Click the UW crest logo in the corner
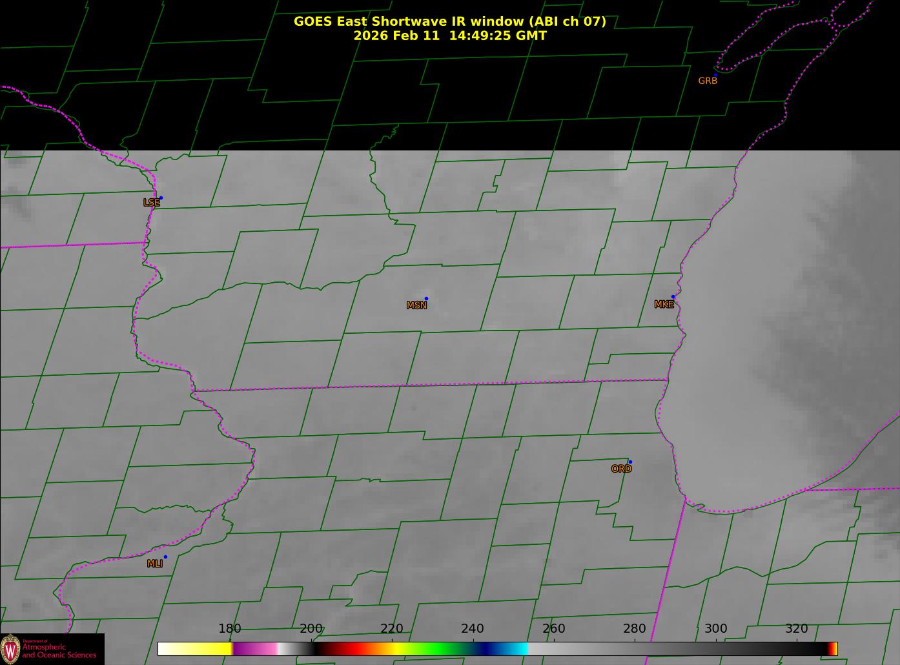The width and height of the screenshot is (900, 665). (10, 649)
